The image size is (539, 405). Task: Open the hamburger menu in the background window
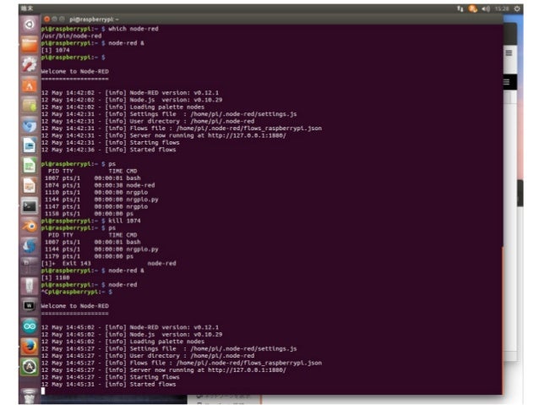(x=509, y=52)
